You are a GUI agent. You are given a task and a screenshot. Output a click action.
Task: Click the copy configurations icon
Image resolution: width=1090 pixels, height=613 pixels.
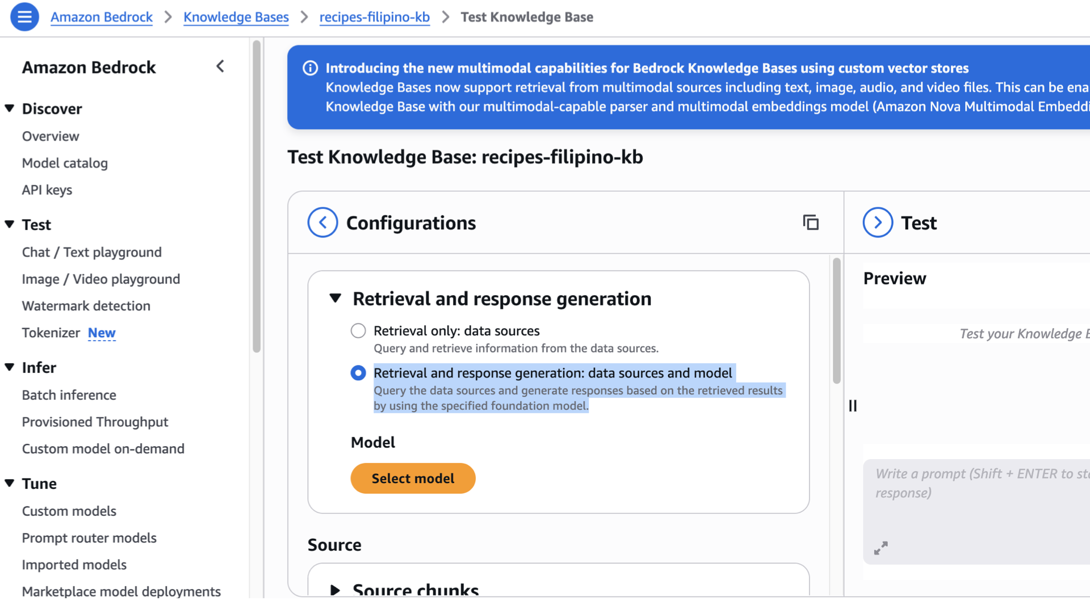pos(811,222)
